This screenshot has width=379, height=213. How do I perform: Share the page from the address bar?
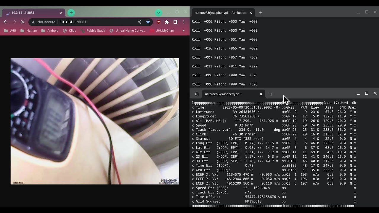pos(139,22)
